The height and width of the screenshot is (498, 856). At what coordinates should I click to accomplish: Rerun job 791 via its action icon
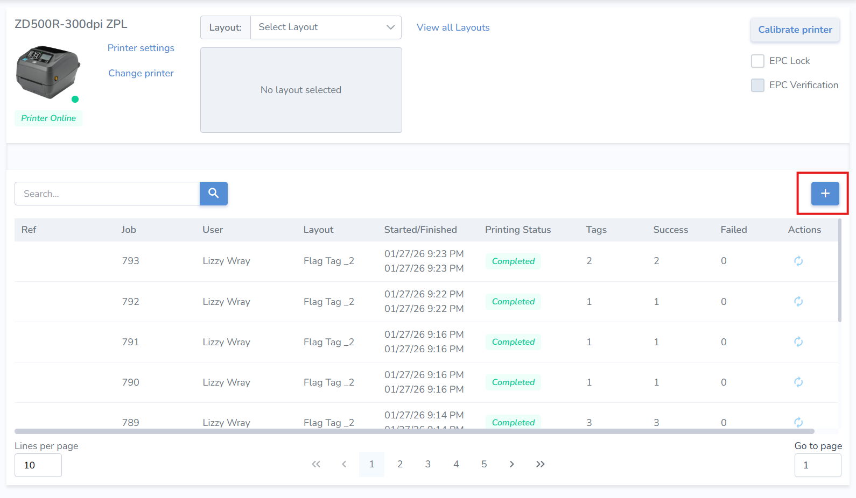click(798, 342)
